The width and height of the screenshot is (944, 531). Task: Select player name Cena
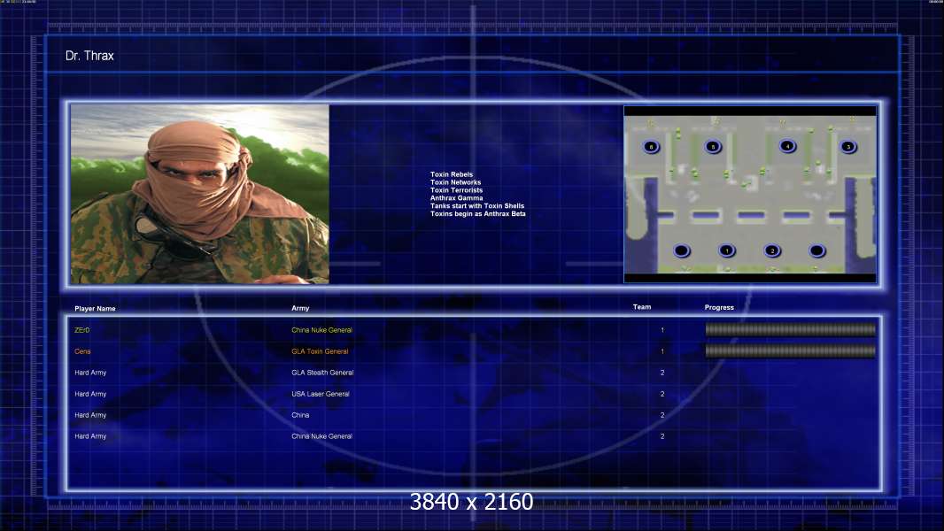click(82, 351)
